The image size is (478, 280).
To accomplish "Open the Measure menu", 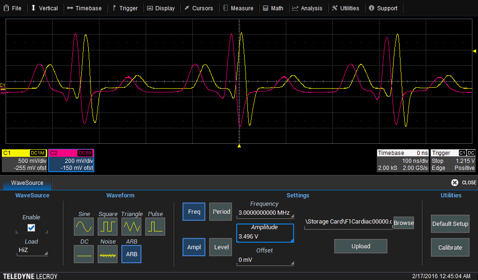I will click(x=238, y=8).
